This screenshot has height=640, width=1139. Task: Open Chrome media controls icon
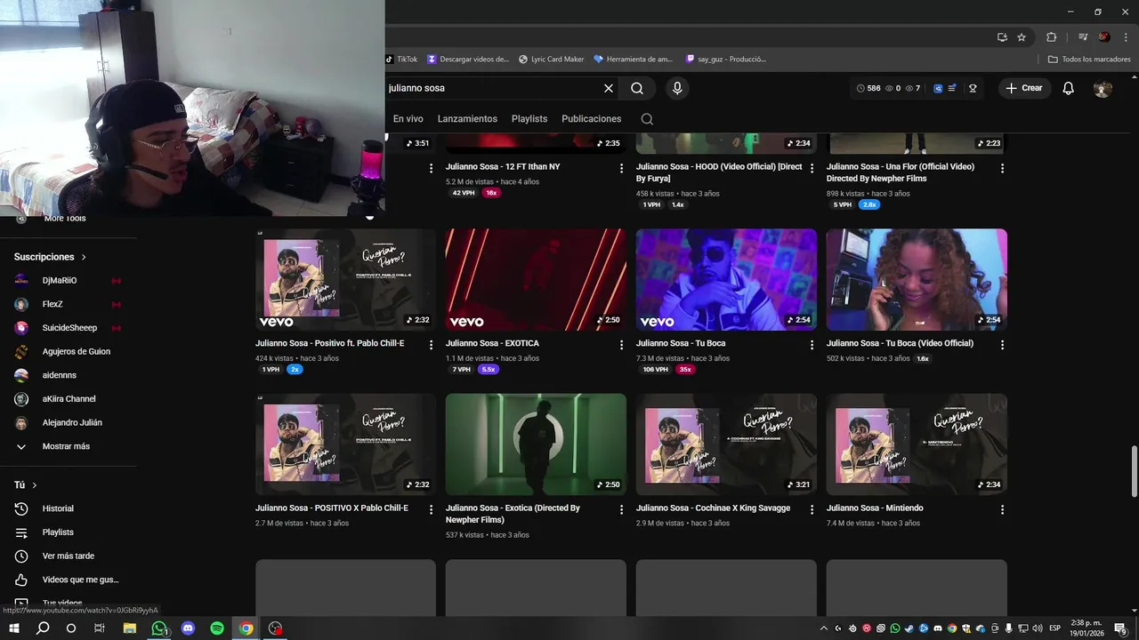click(x=1083, y=37)
